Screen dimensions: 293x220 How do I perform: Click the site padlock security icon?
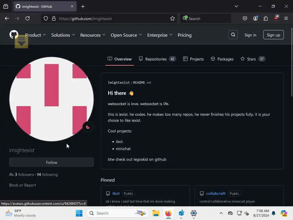click(x=54, y=19)
